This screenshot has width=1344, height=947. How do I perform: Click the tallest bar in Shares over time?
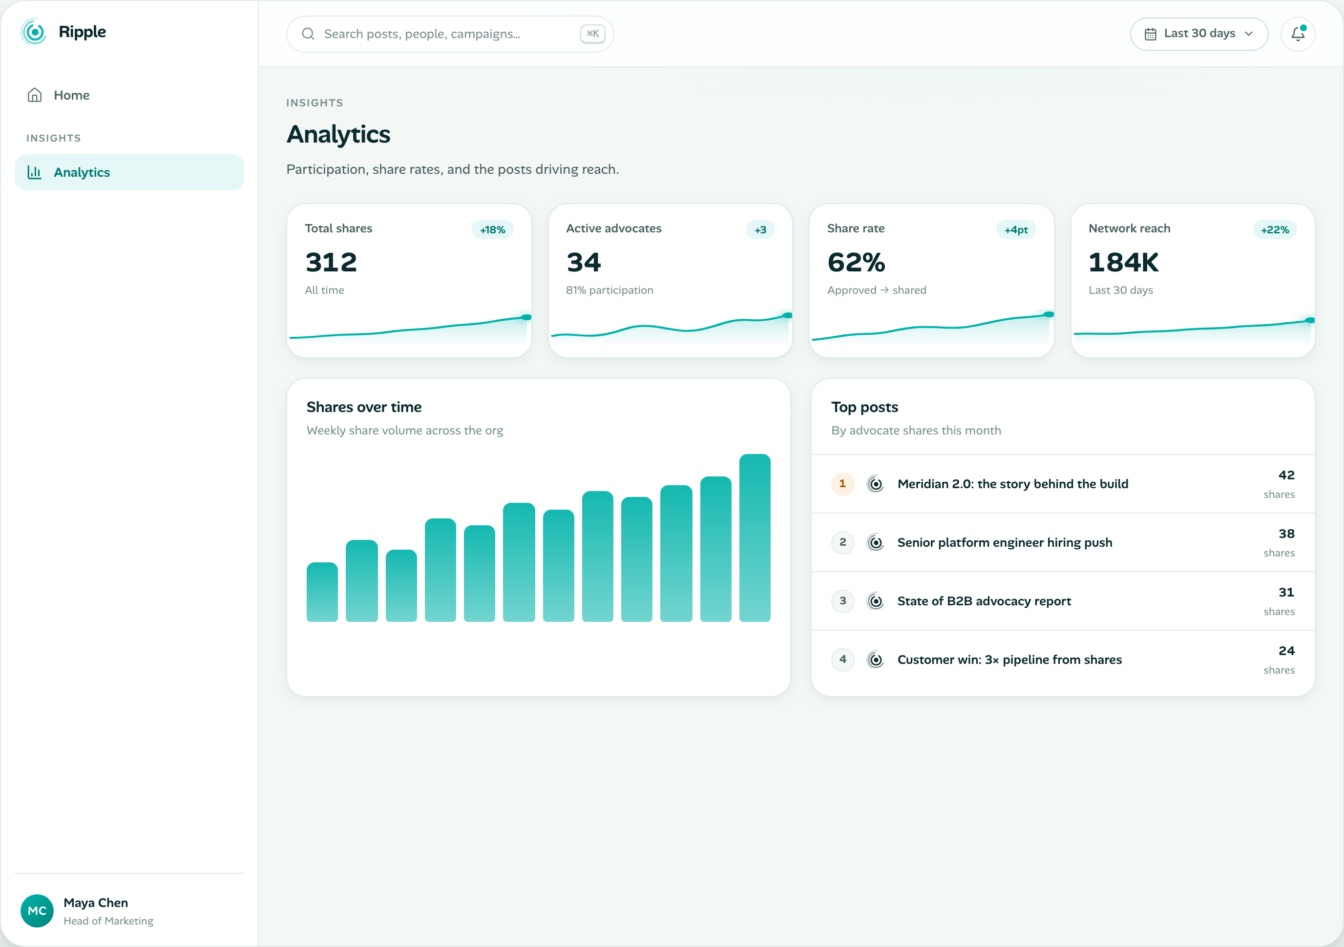(x=755, y=537)
